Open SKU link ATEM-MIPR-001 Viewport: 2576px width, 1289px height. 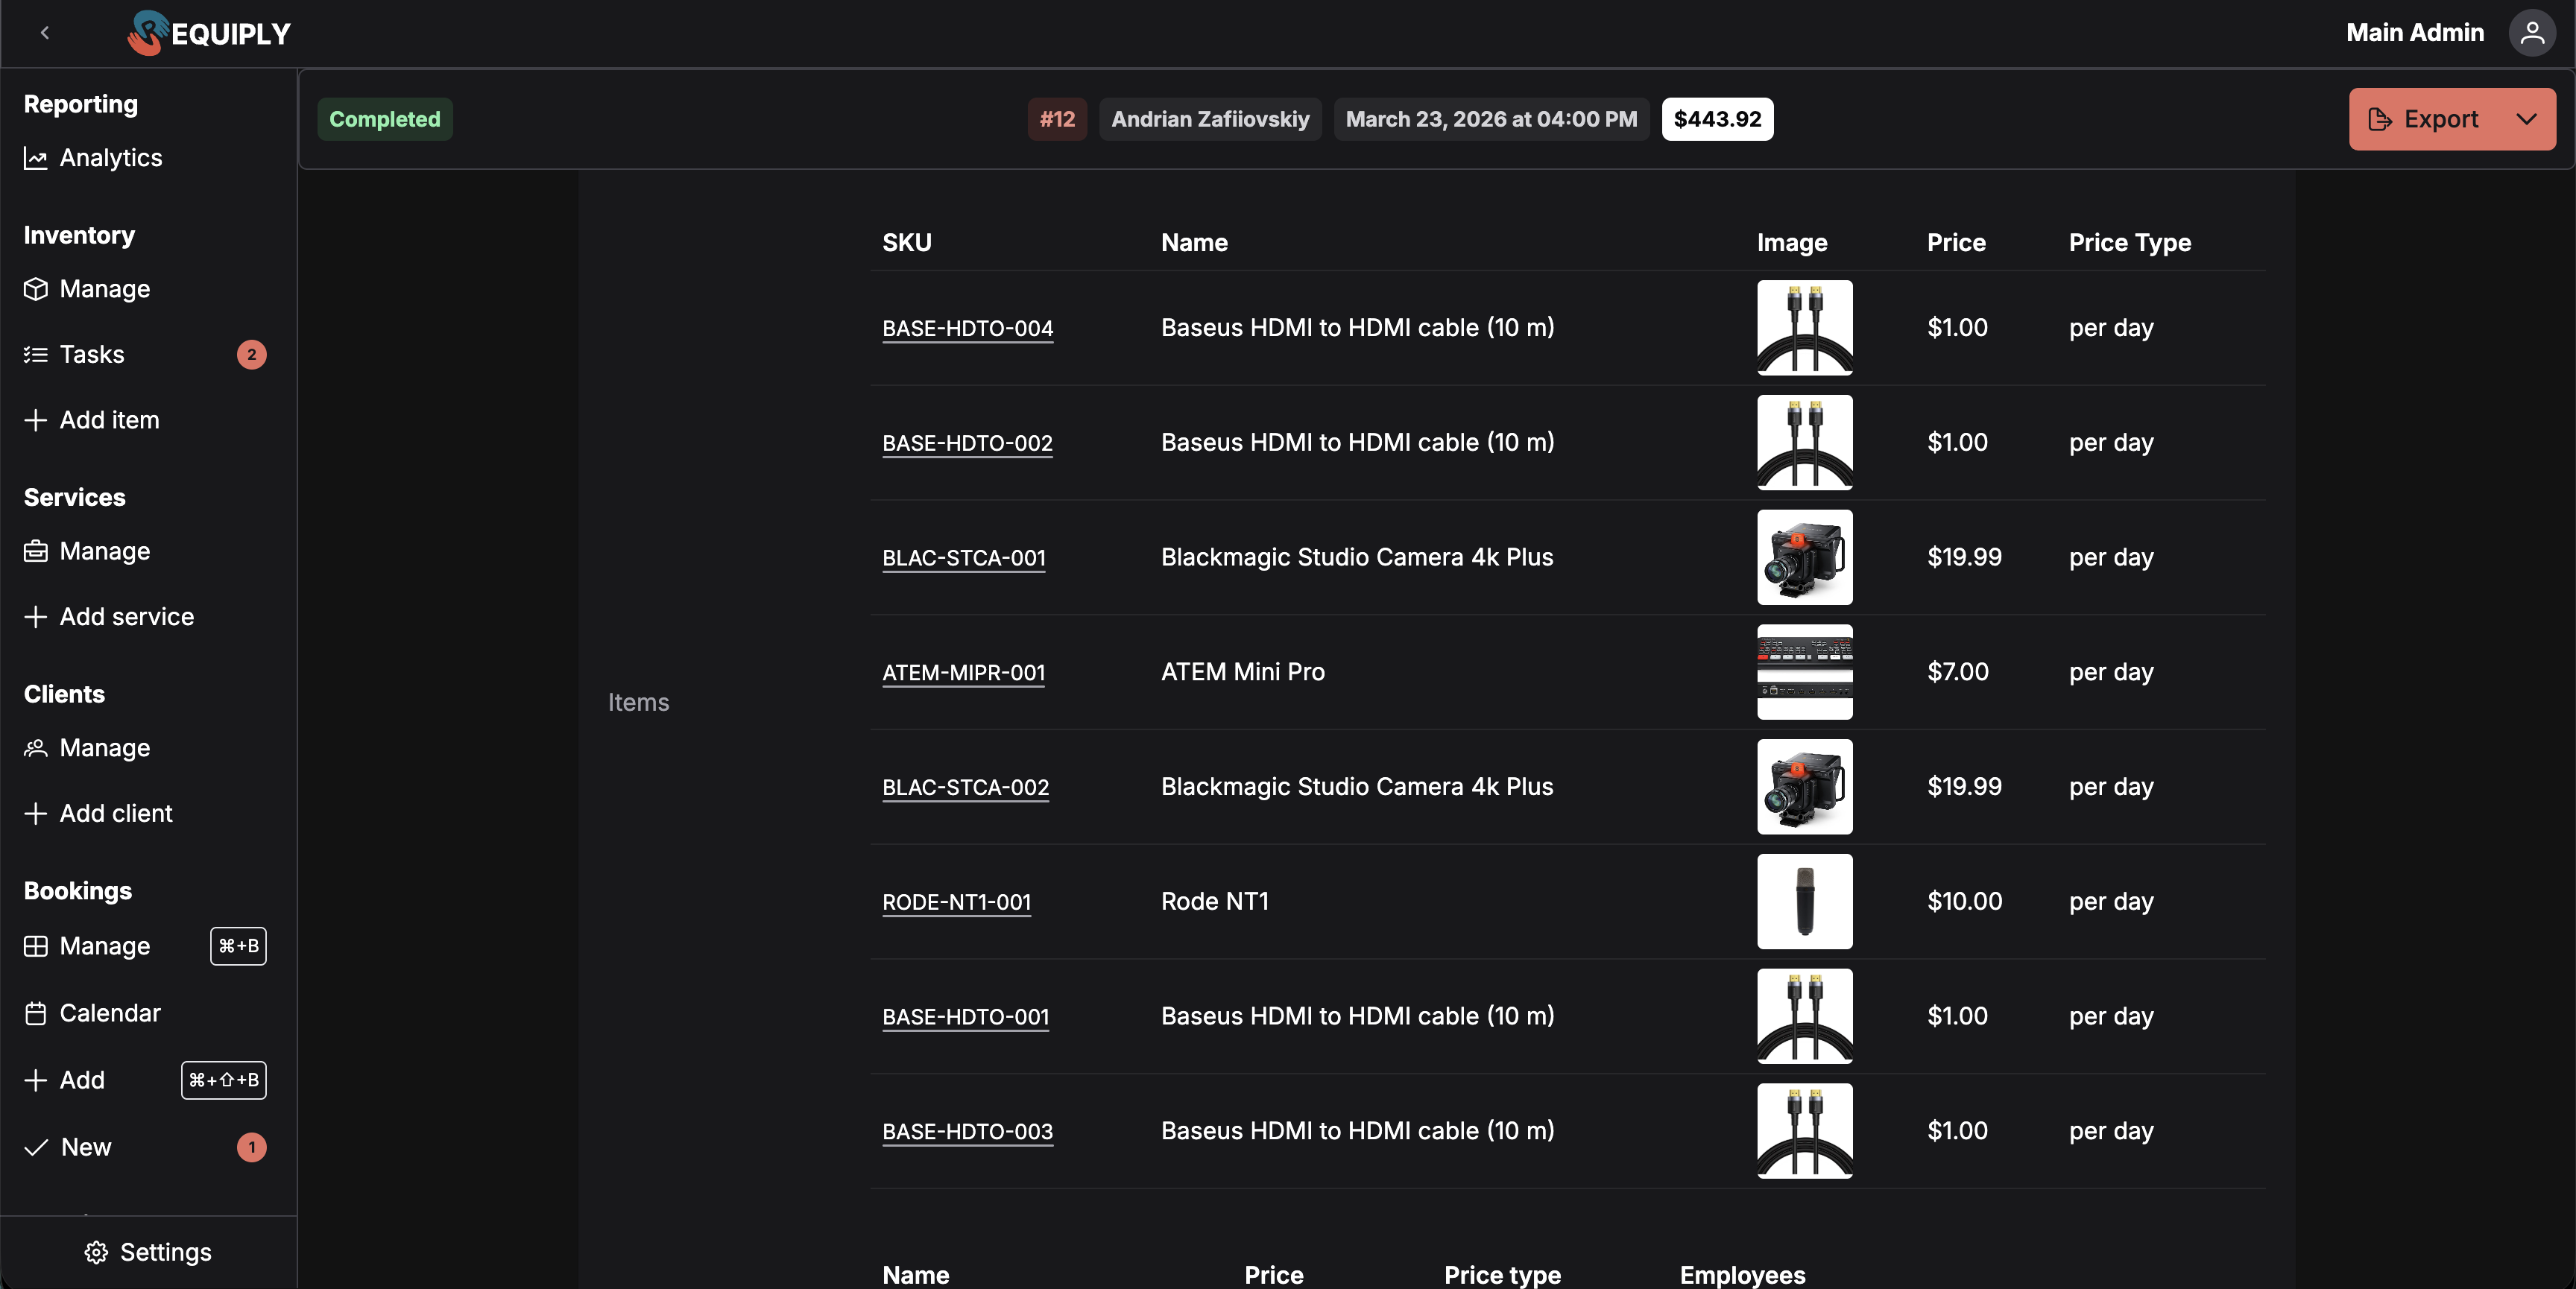pos(963,672)
